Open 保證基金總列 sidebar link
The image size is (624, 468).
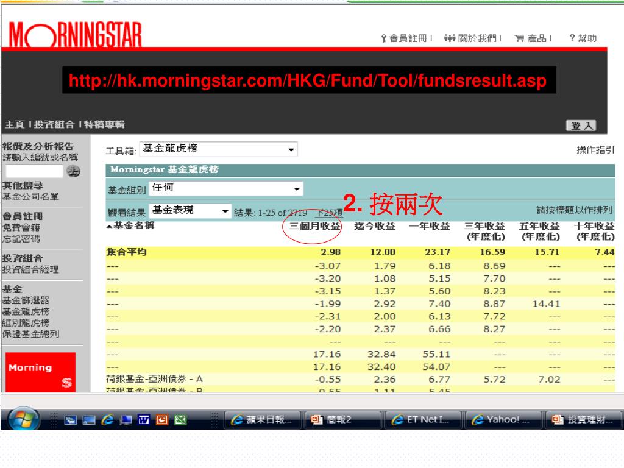coord(30,334)
